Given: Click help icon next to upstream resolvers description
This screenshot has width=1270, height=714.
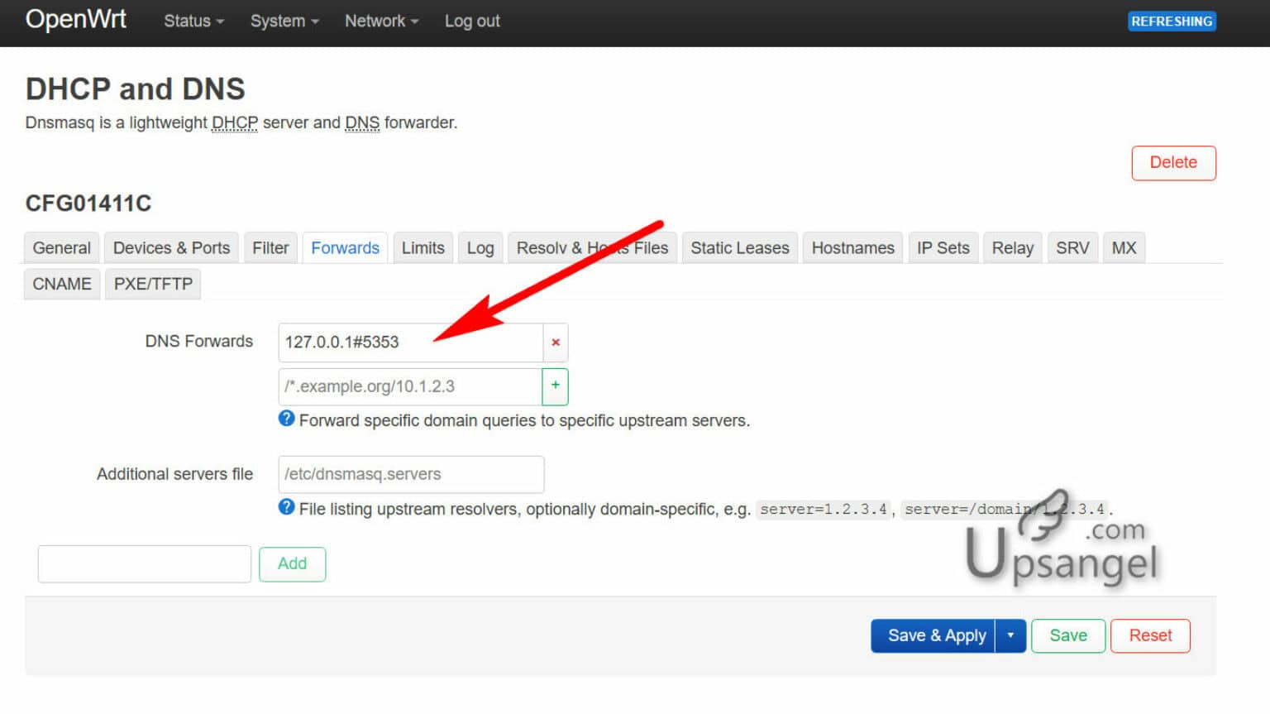Looking at the screenshot, I should click(285, 507).
